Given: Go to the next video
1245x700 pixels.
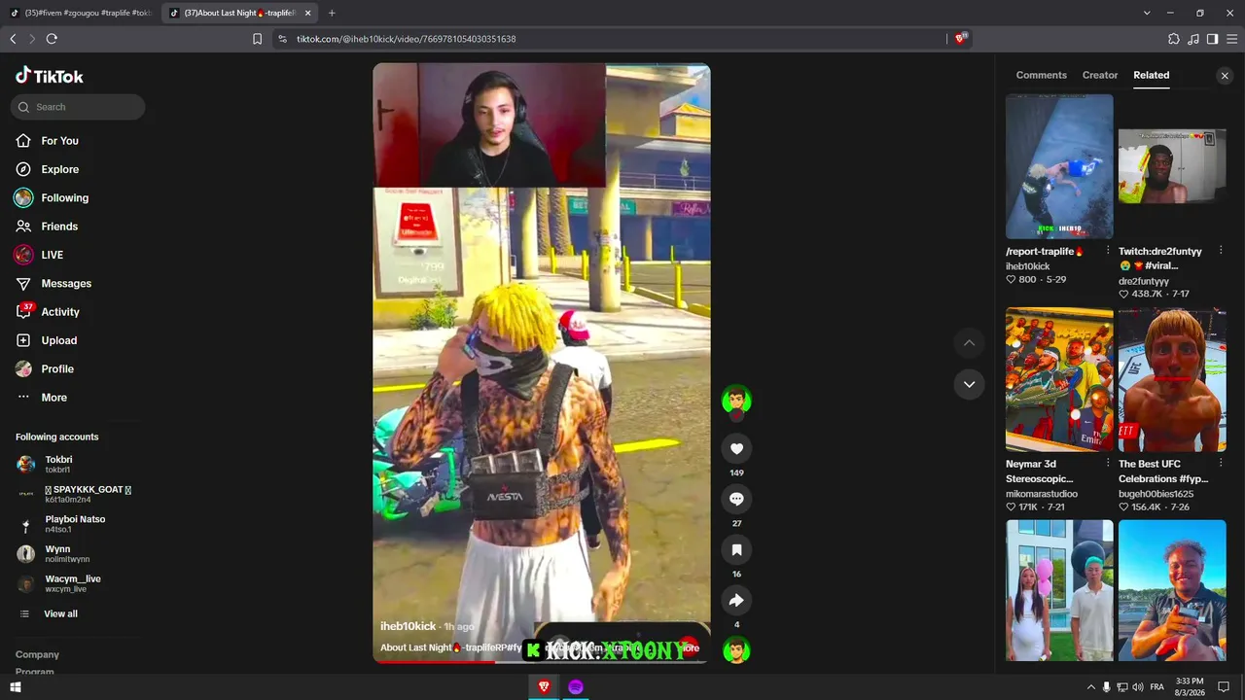Looking at the screenshot, I should [969, 384].
